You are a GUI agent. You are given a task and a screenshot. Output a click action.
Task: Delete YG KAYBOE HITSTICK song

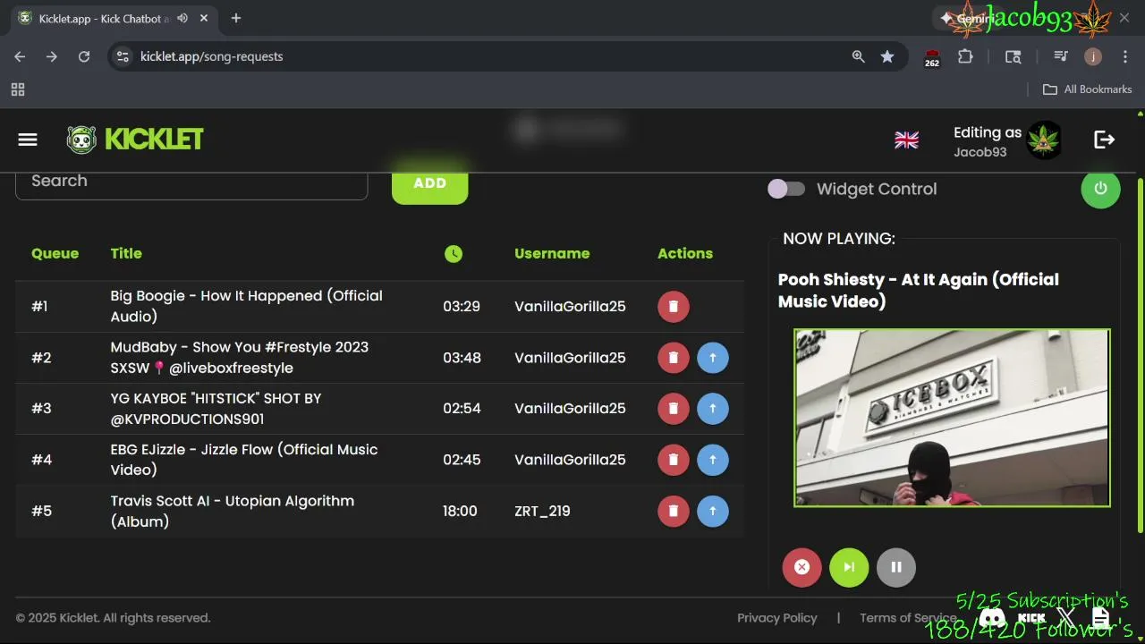tap(674, 409)
